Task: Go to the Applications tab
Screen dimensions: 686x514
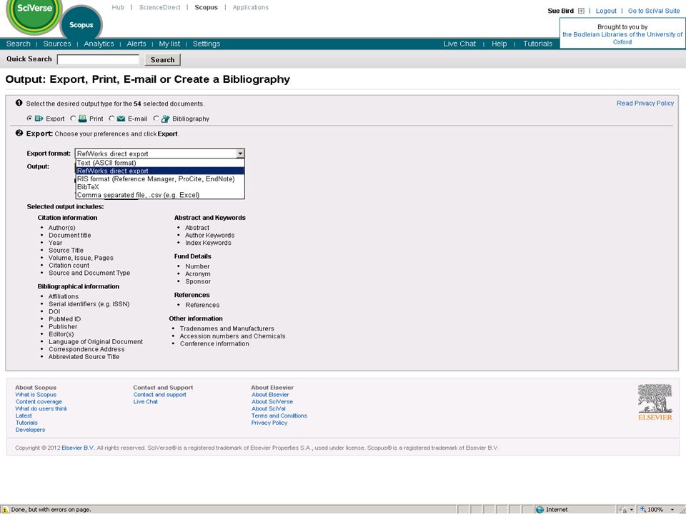Action: tap(251, 7)
